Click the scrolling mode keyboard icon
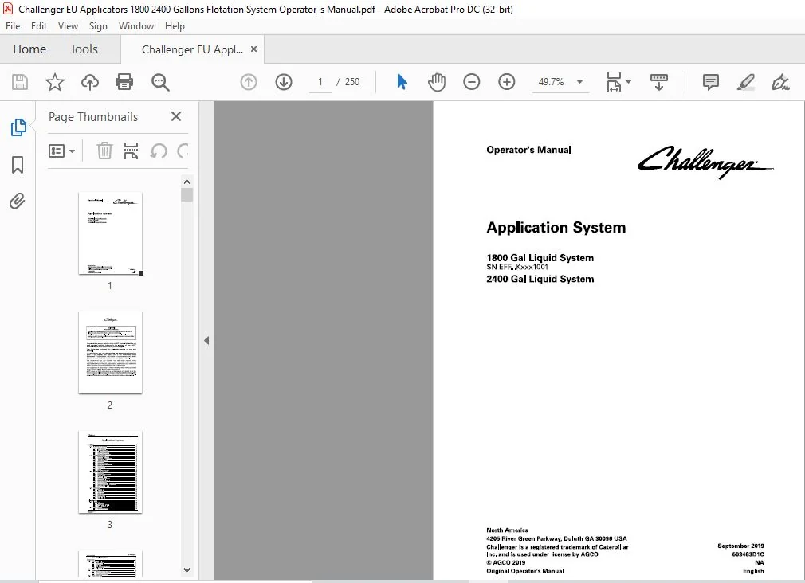Screen dimensions: 805x583 click(658, 82)
